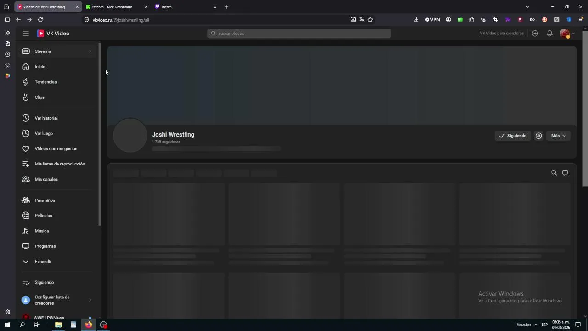Open Configurar lista de creadores
This screenshot has width=588, height=331.
tap(57, 300)
